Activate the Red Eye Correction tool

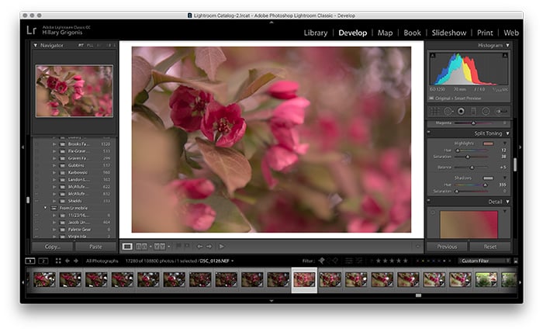pos(461,112)
